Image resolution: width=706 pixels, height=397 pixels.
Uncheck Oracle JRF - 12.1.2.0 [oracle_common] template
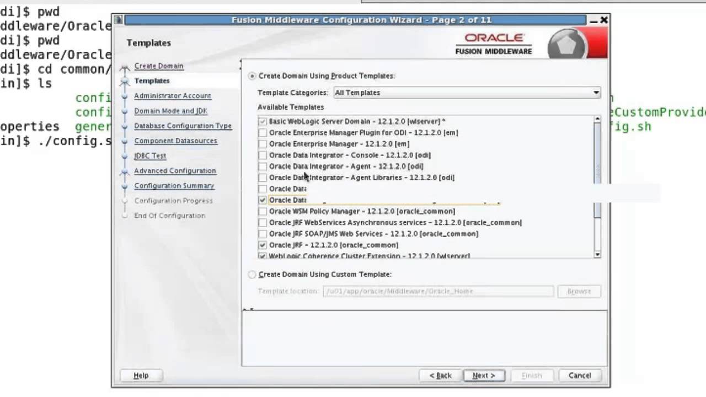tap(263, 245)
